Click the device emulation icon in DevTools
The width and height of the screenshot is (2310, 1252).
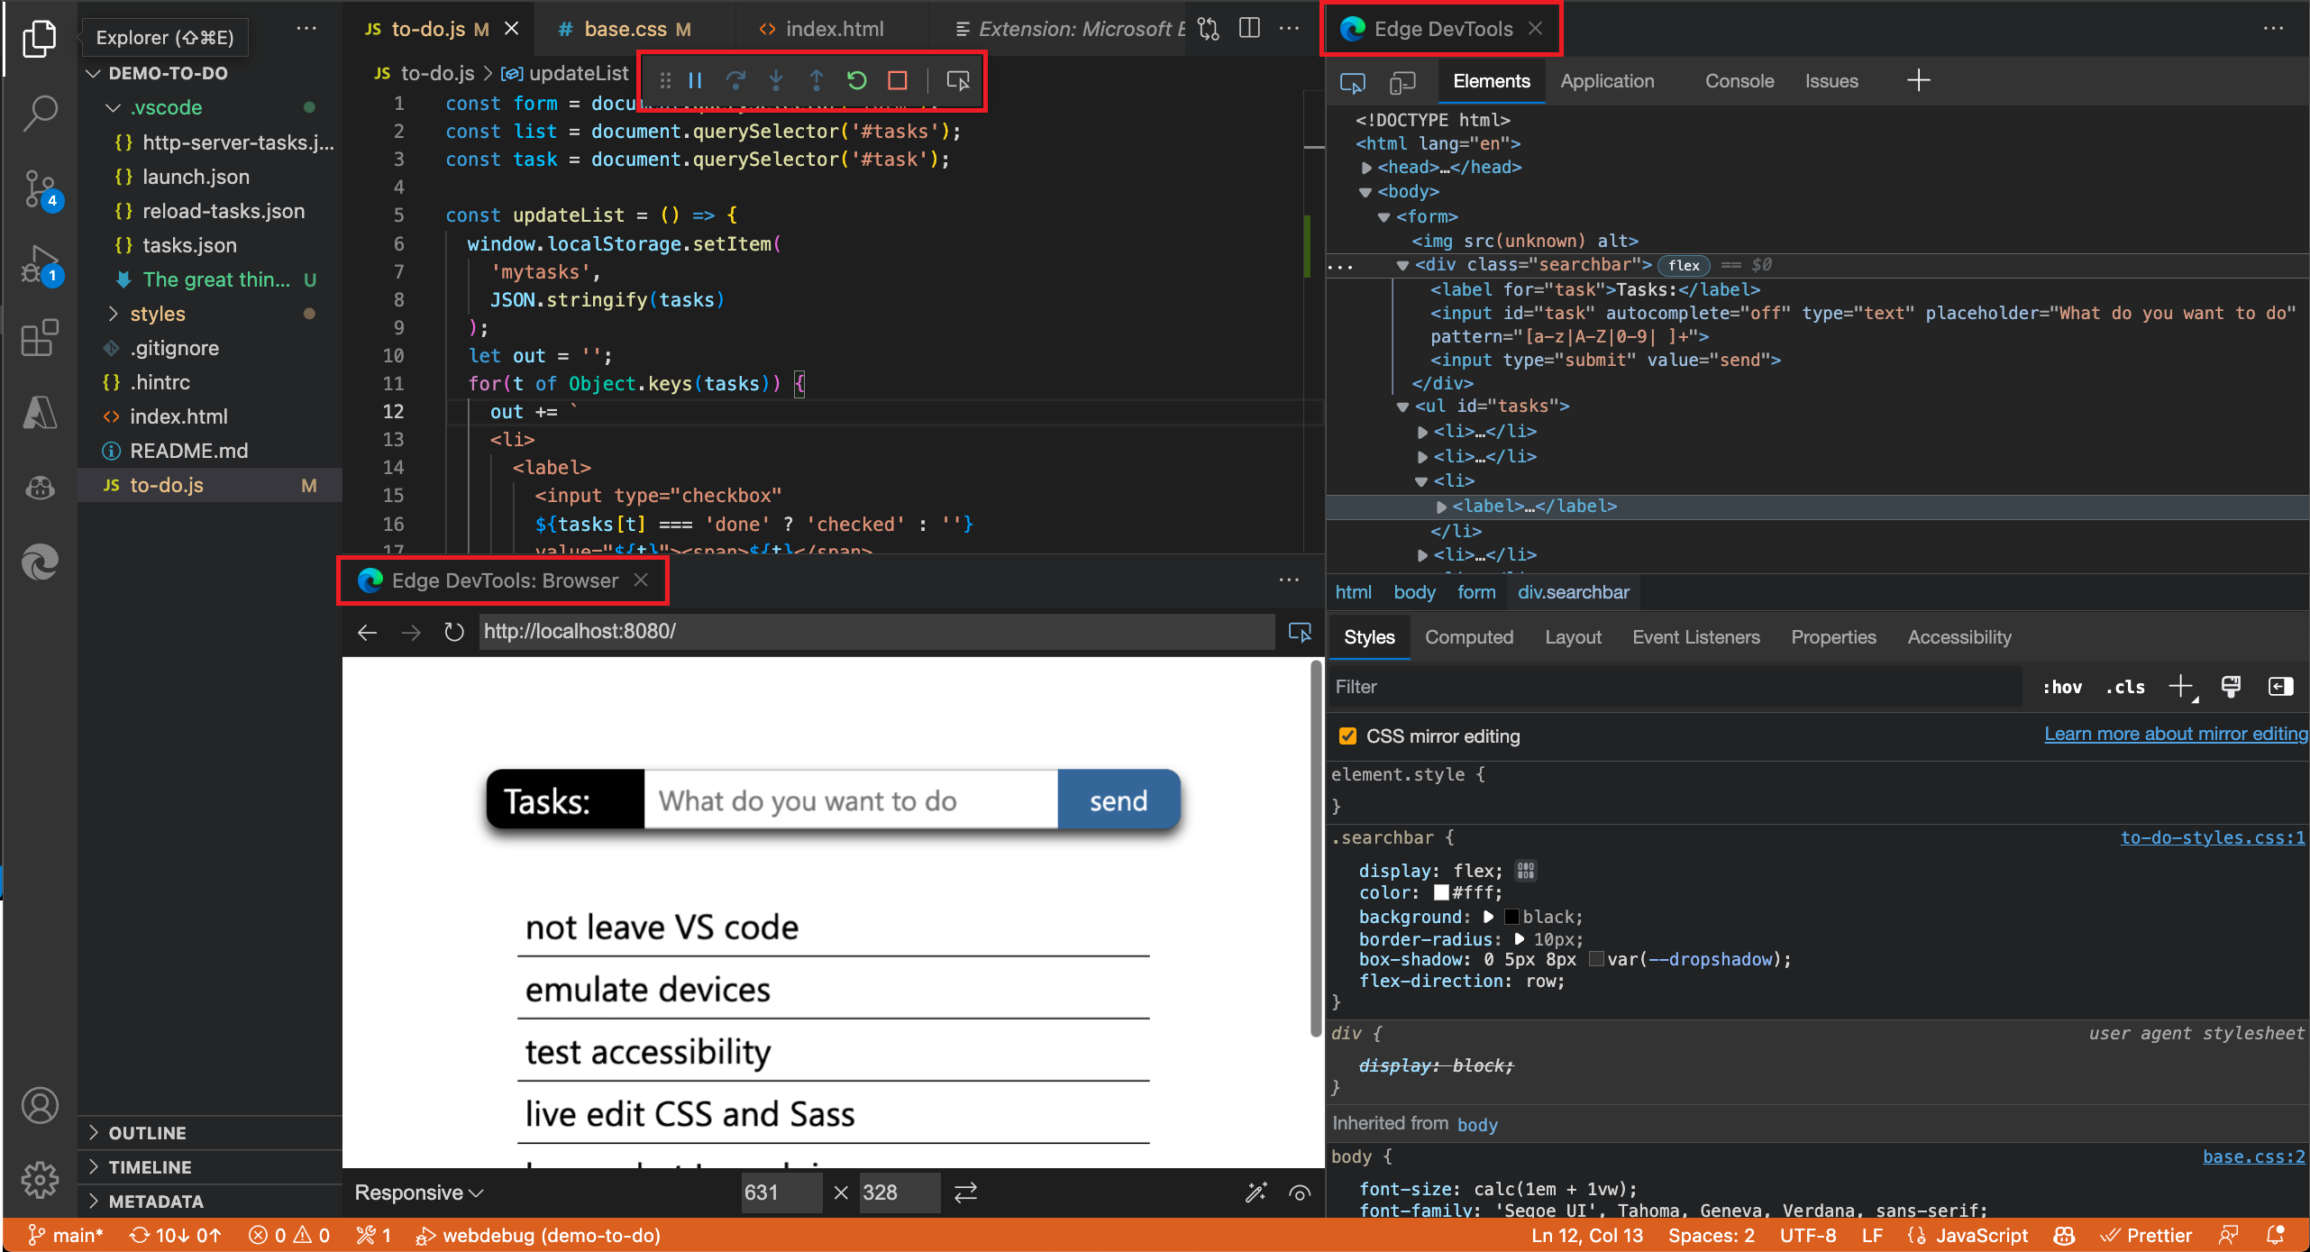pos(1398,80)
